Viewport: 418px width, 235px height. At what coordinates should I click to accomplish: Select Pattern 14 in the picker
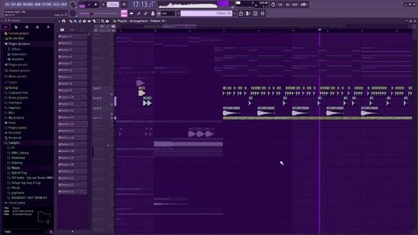72,124
